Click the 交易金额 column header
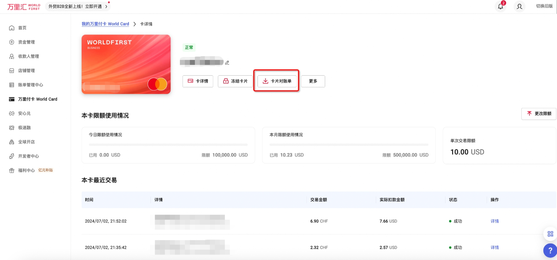This screenshot has height=260, width=557. point(318,200)
